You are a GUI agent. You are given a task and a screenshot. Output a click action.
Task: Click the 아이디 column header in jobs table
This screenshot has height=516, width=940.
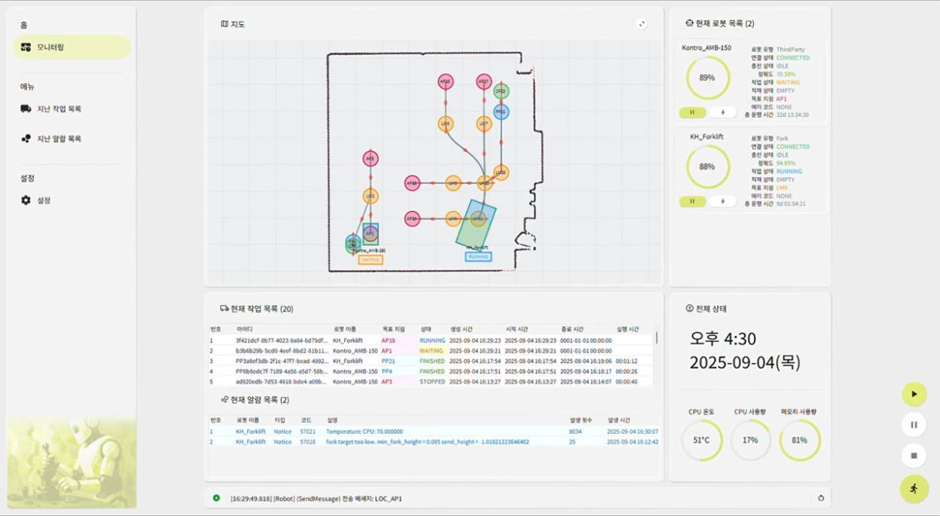coord(244,329)
